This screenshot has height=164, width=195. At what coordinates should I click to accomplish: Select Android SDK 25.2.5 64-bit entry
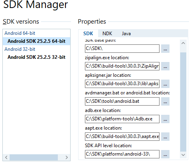(36, 41)
